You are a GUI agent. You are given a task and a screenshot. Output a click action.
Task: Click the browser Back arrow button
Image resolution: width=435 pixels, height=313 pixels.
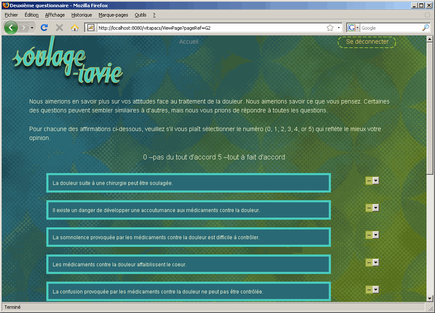pyautogui.click(x=11, y=28)
